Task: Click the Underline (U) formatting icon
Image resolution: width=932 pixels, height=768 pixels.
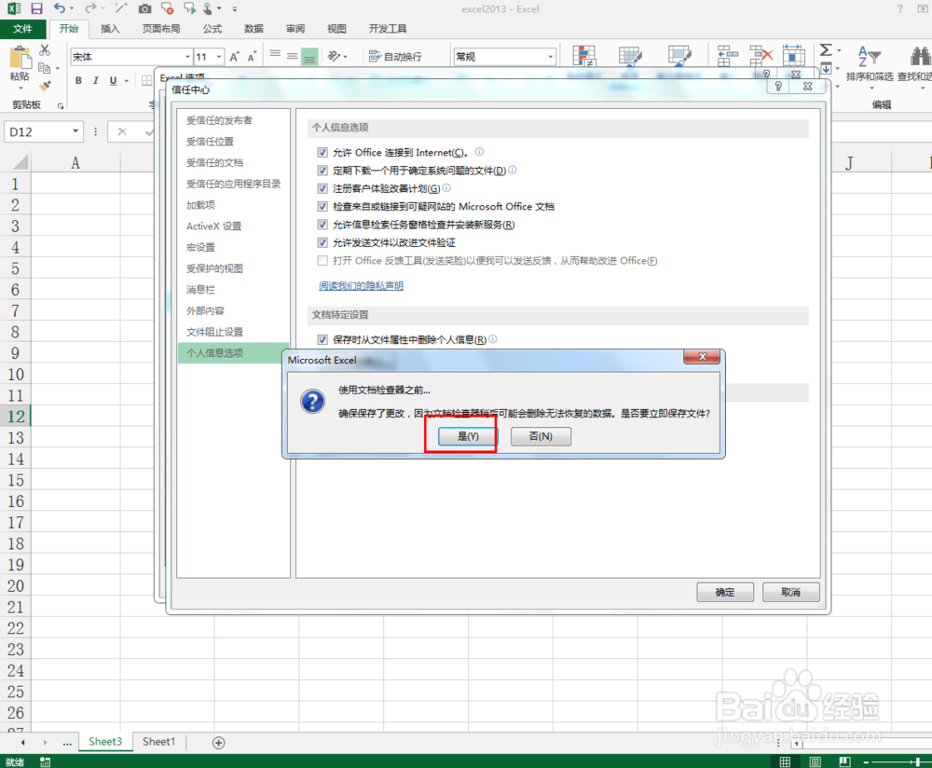Action: pos(112,81)
